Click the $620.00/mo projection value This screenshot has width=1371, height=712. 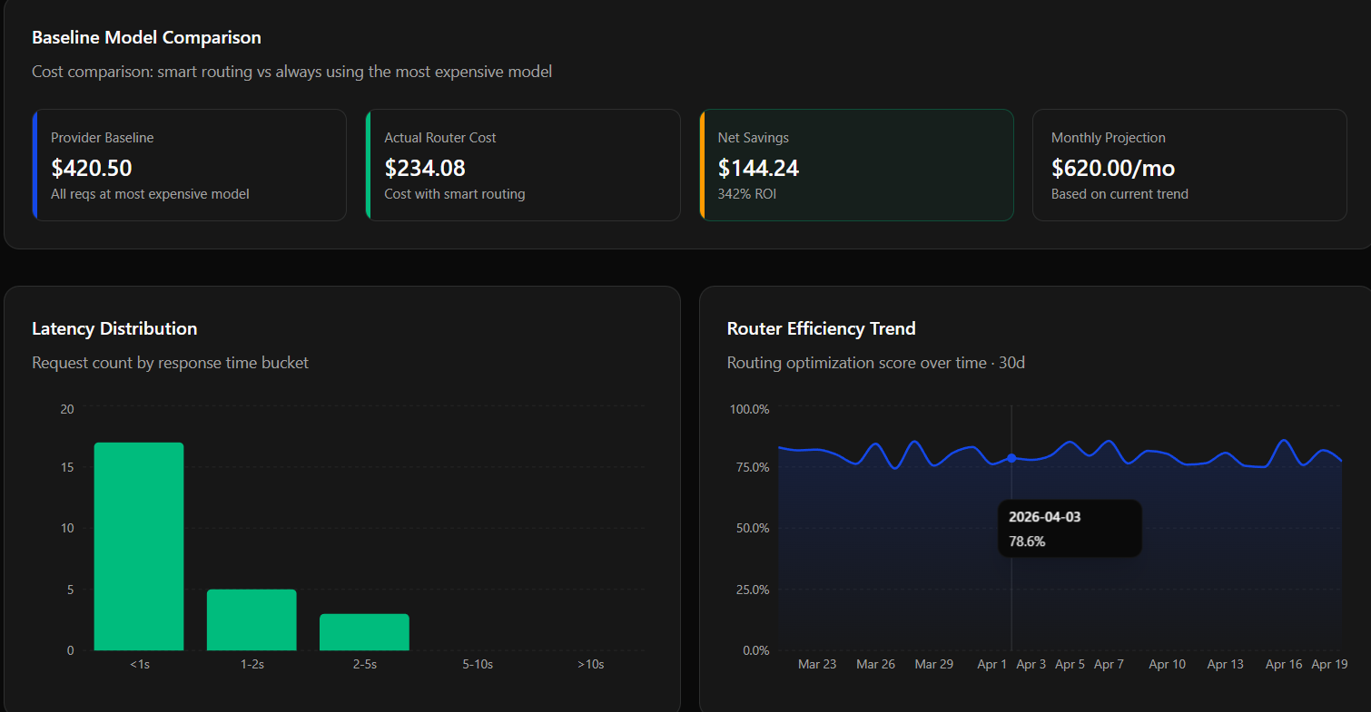[1113, 168]
